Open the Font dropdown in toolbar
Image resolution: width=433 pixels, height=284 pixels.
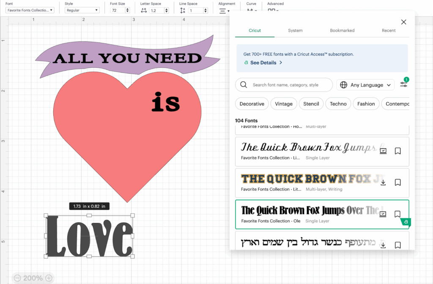(x=30, y=10)
